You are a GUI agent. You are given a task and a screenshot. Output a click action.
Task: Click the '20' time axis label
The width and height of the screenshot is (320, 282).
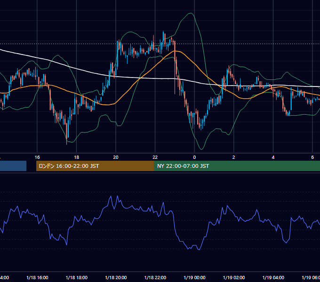[116, 157]
